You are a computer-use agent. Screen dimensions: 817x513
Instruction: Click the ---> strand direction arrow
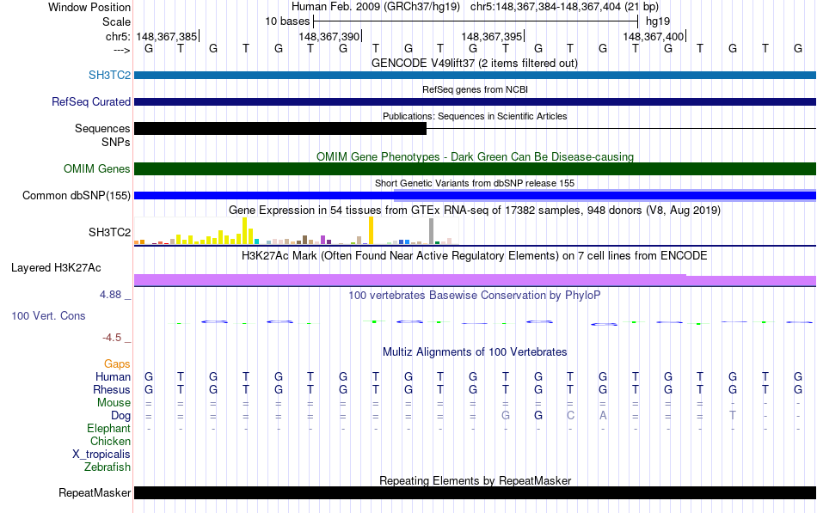122,50
